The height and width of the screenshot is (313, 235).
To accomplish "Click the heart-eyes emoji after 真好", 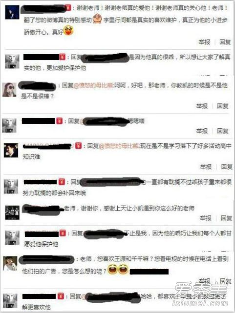I will [x=68, y=31].
